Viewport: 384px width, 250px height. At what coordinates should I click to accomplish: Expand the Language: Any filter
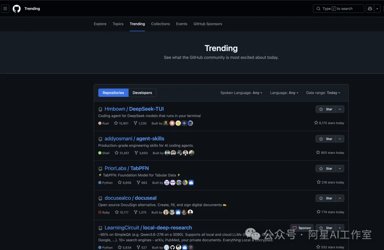(284, 93)
